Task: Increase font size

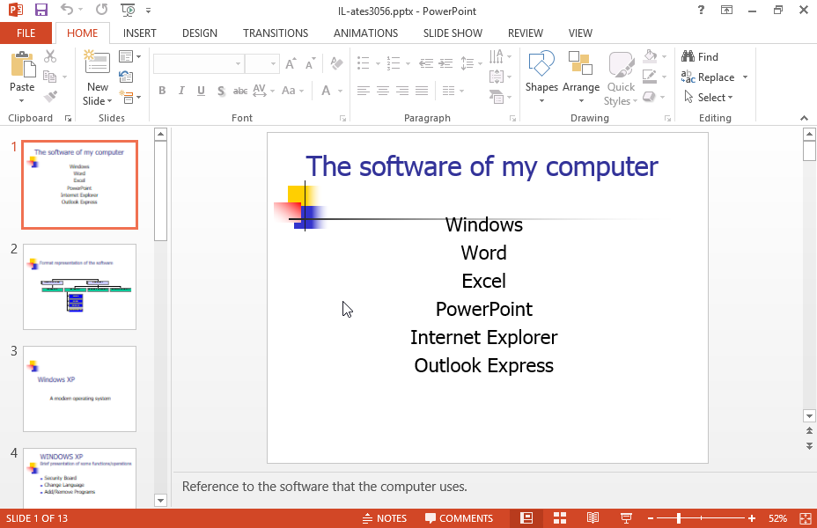Action: [x=291, y=63]
